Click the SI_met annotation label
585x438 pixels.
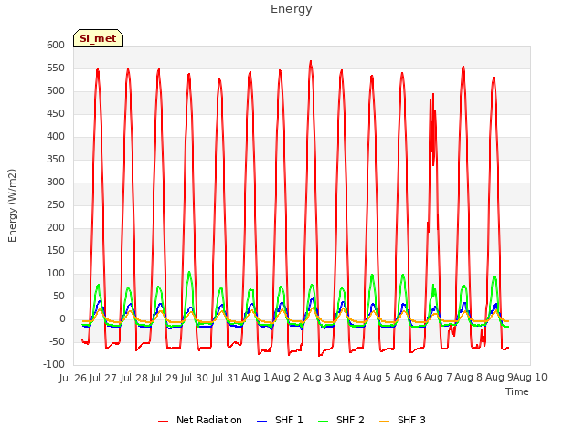98,38
